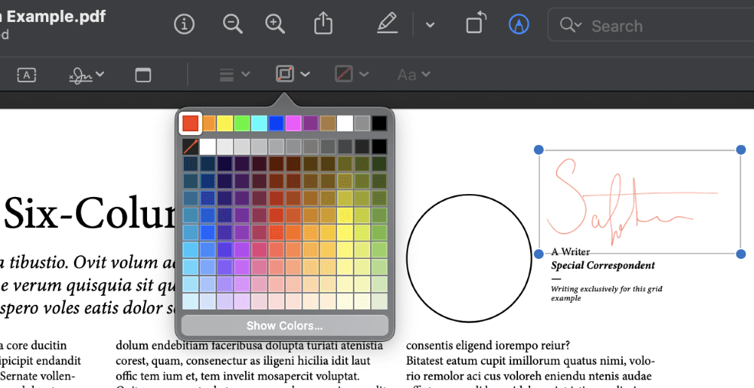This screenshot has height=388, width=754.
Task: Open the document info inspector
Action: (x=184, y=24)
